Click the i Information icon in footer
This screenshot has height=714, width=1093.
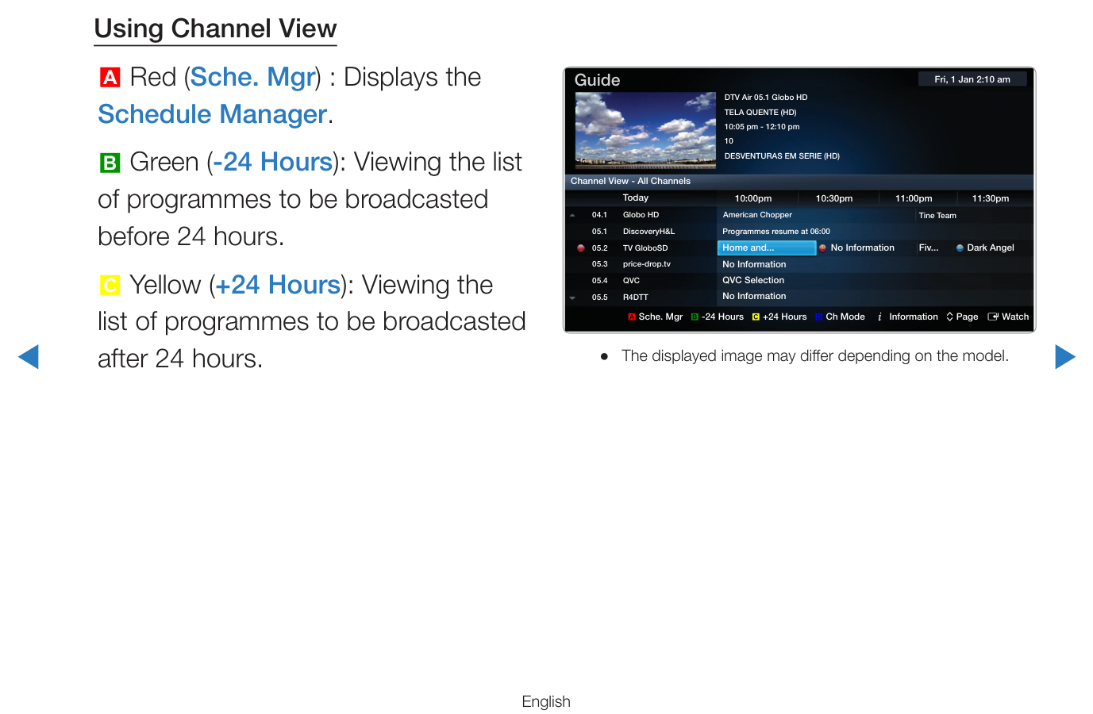pyautogui.click(x=879, y=317)
